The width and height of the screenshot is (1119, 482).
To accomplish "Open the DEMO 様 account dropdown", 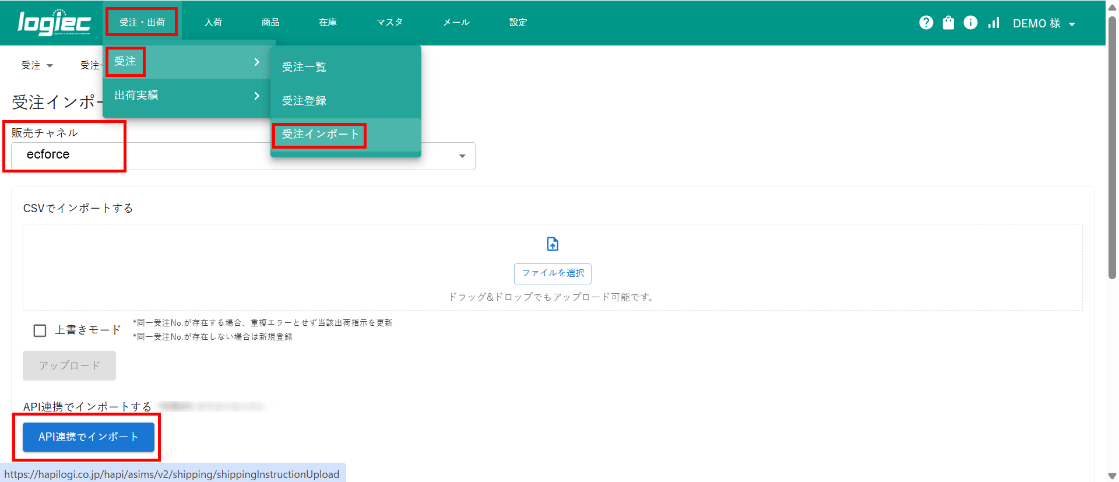I will pos(1043,23).
